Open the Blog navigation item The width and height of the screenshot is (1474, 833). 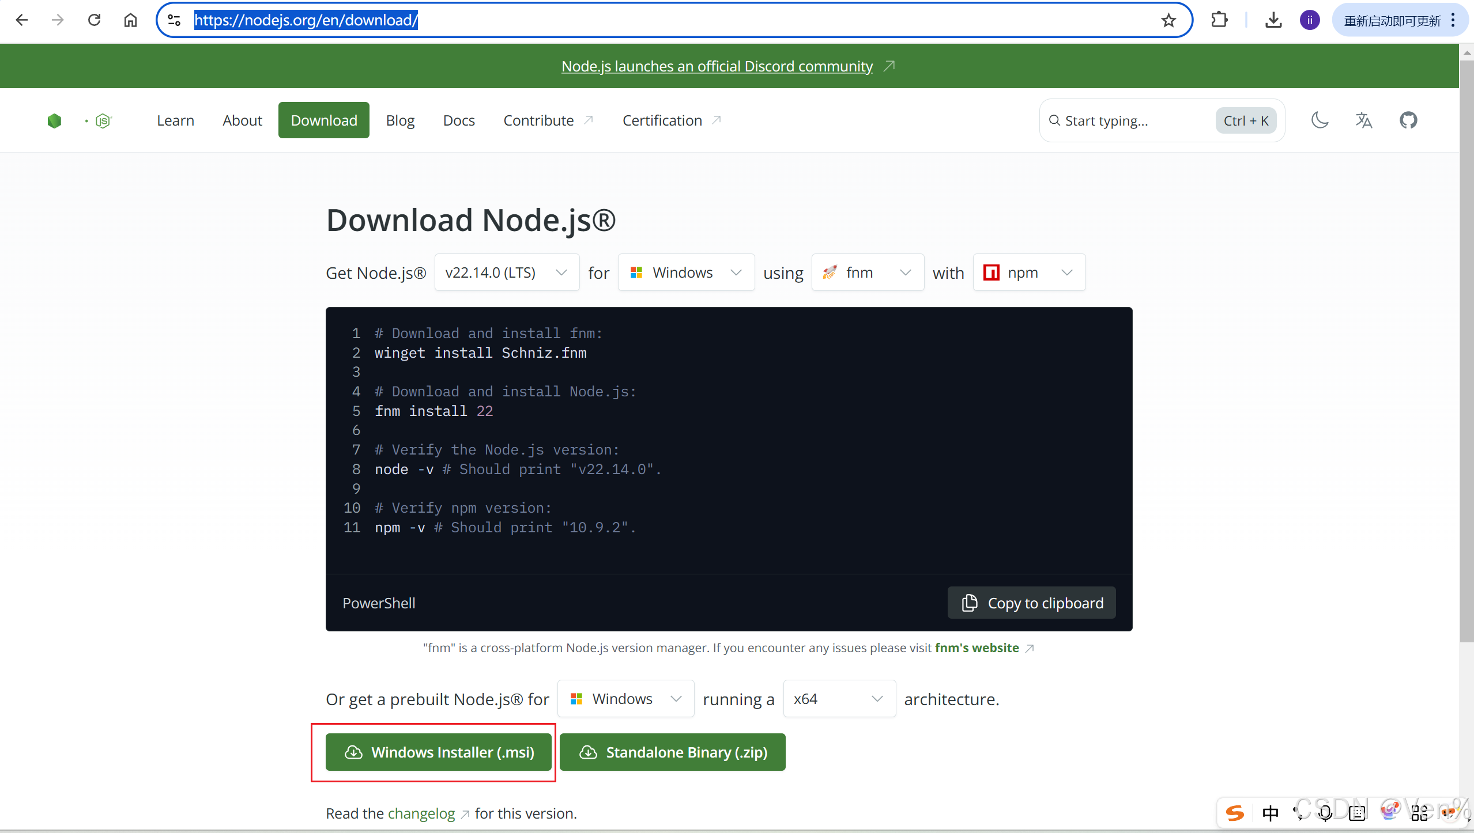click(400, 120)
